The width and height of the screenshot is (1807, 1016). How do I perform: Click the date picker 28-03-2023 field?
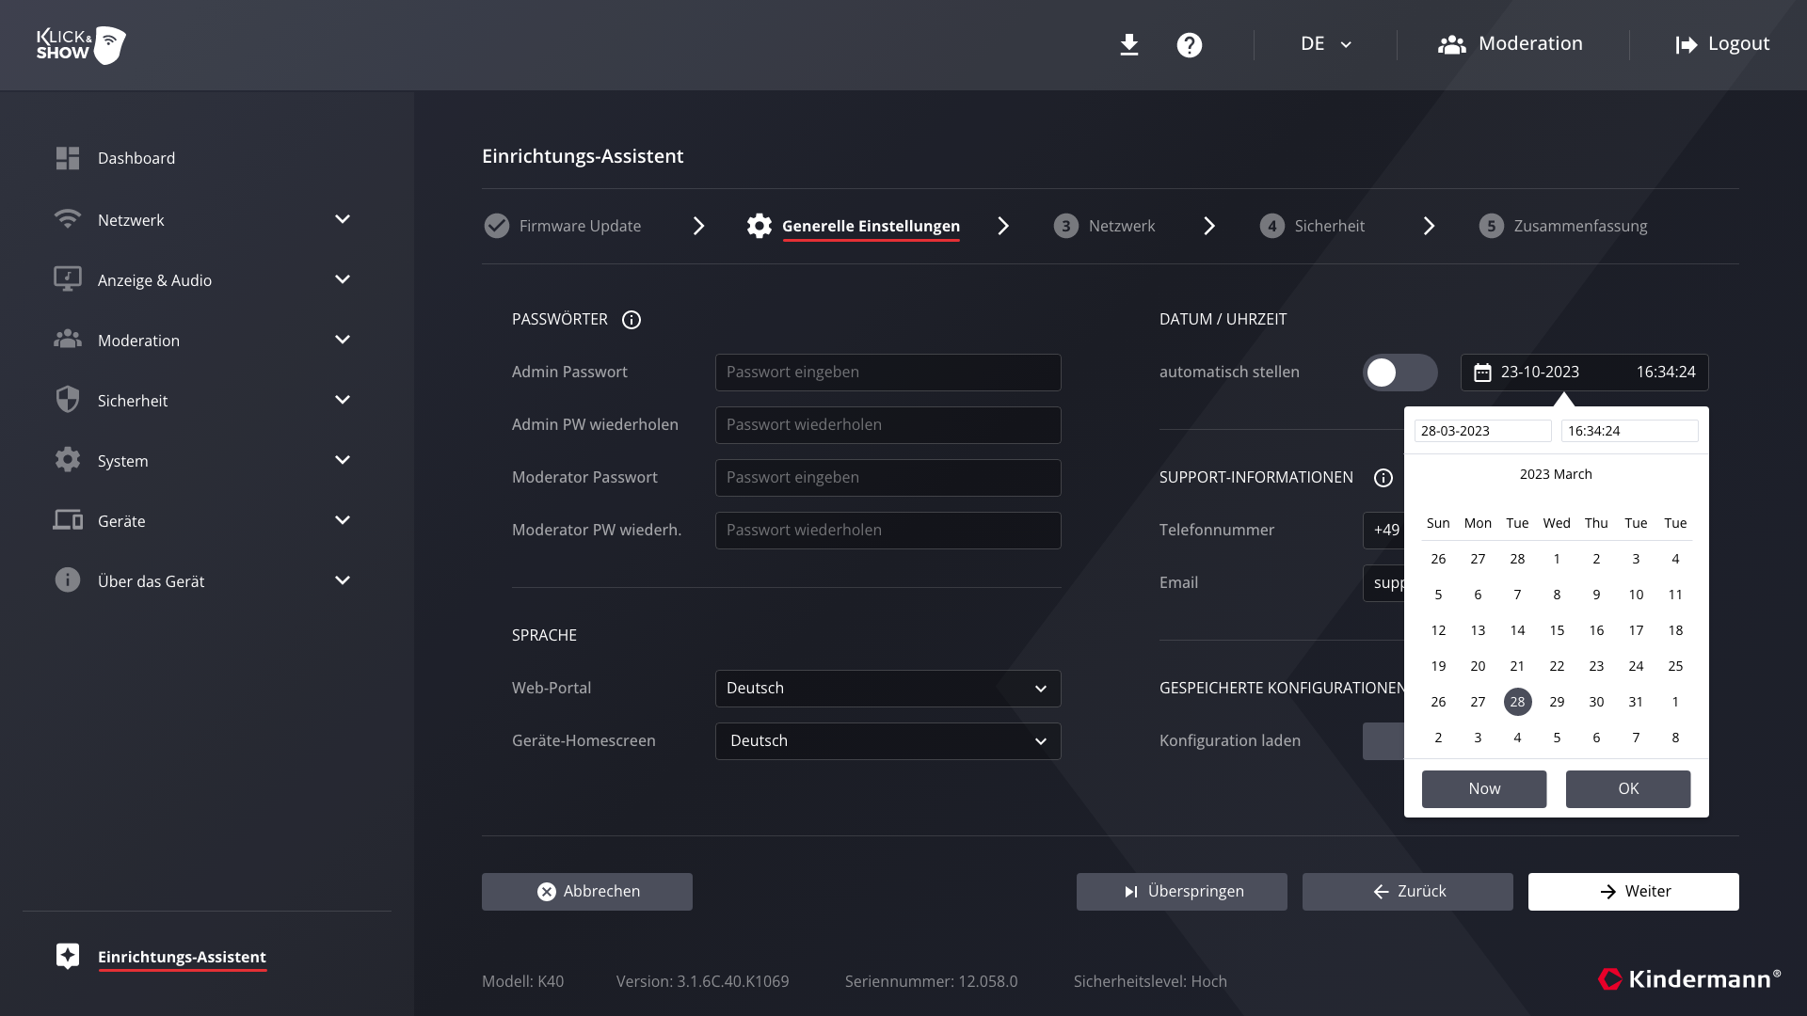[x=1482, y=431]
